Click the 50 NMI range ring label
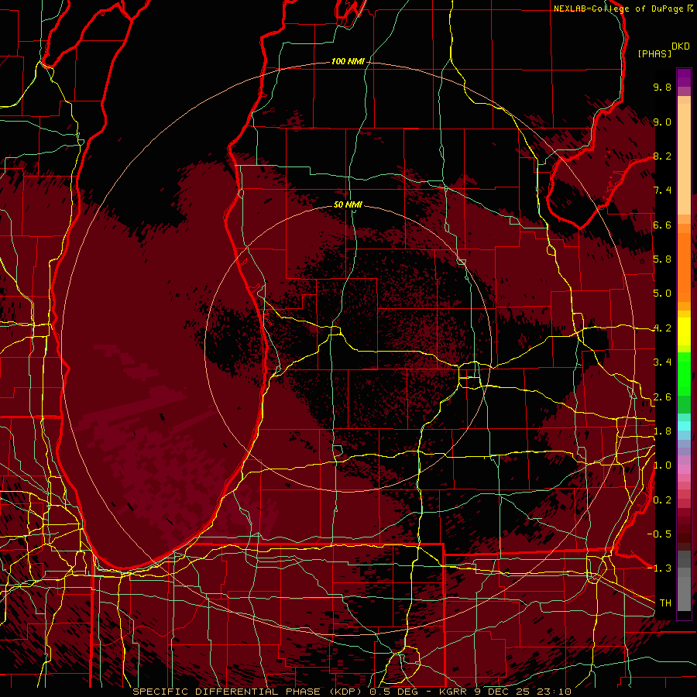Image resolution: width=697 pixels, height=697 pixels. pyautogui.click(x=348, y=204)
